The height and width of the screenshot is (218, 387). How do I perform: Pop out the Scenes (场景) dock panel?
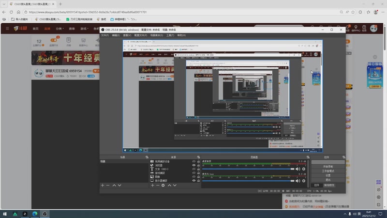(x=147, y=157)
